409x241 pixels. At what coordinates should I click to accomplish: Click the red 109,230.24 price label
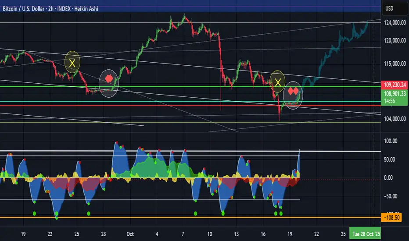point(395,85)
